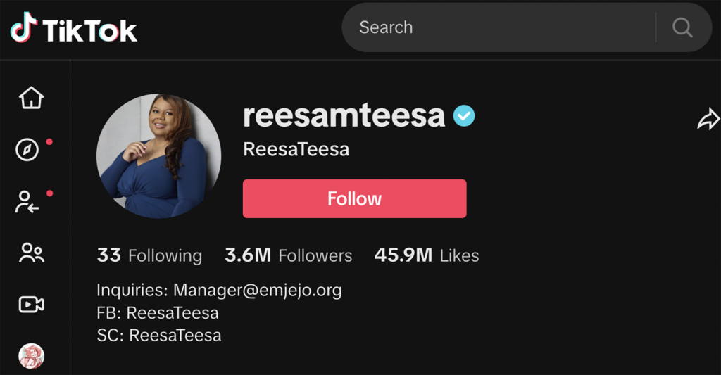Viewport: 721px width, 375px height.
Task: Go to Home in the sidebar
Action: coord(31,98)
